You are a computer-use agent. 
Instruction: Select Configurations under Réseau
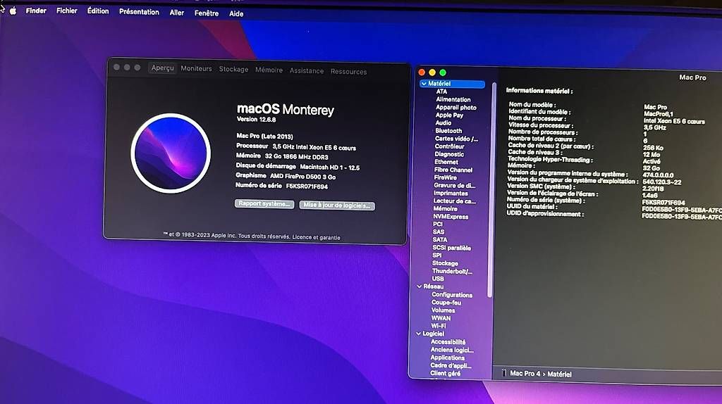click(x=452, y=295)
